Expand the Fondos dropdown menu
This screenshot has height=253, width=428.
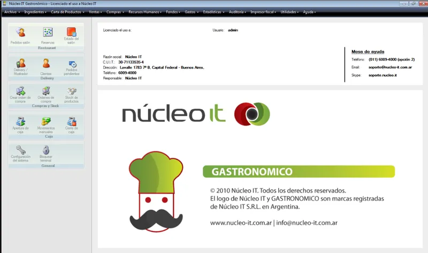[173, 12]
